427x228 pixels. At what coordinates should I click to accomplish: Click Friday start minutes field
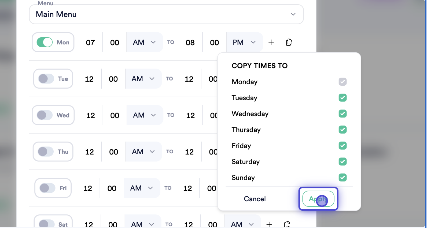(x=112, y=188)
